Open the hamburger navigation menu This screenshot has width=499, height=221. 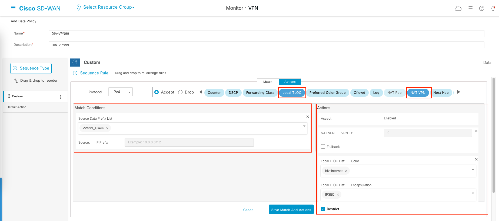click(13, 8)
